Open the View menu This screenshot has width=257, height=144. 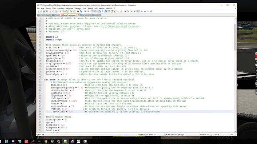[54, 8]
